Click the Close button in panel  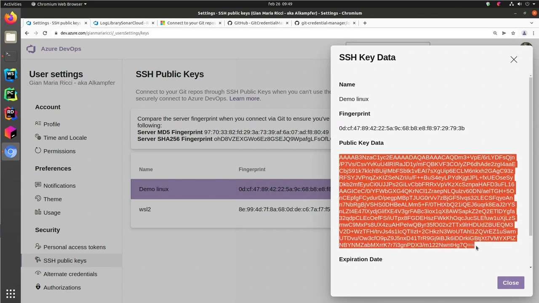point(511,283)
